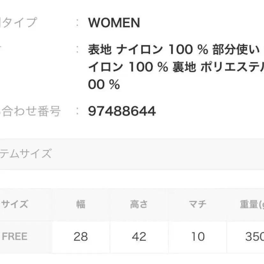Click the 合わせ番号 inquiry label
Screen dimensions: 264x264
[31, 111]
